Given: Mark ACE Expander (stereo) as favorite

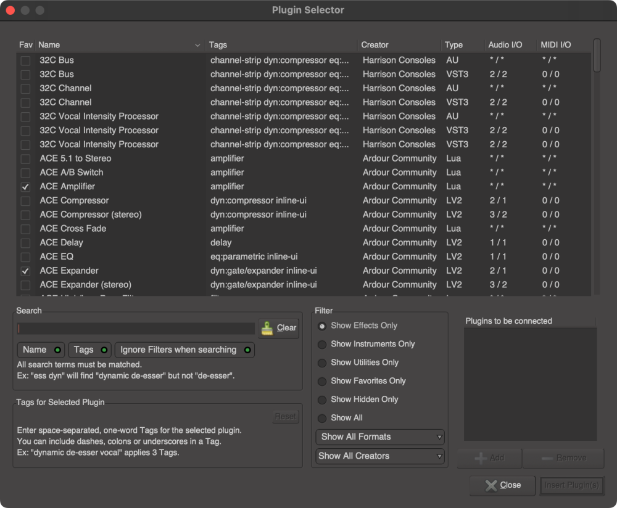Looking at the screenshot, I should click(25, 285).
